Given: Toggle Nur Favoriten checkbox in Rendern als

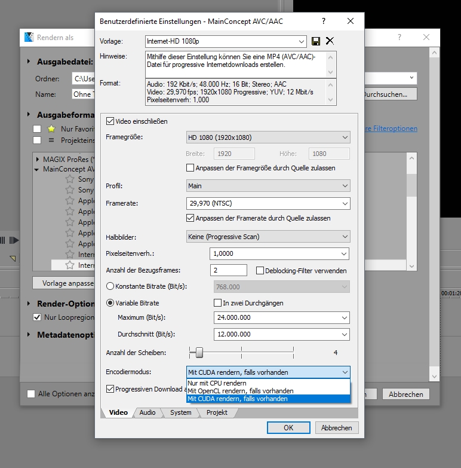Looking at the screenshot, I should [x=37, y=129].
